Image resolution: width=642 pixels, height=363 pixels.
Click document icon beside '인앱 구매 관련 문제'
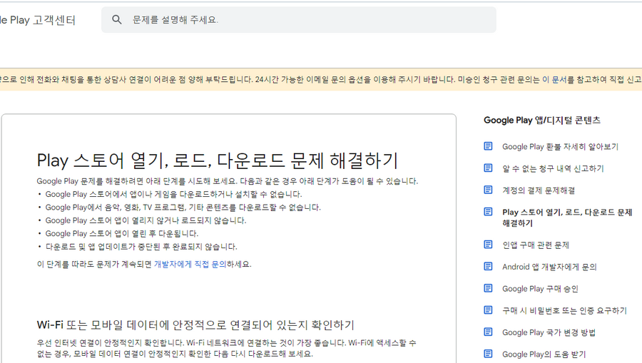(488, 245)
